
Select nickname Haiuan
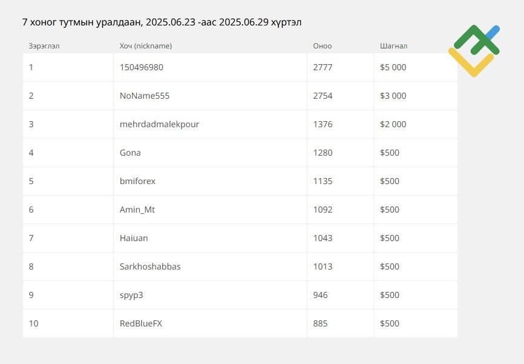[x=134, y=238]
